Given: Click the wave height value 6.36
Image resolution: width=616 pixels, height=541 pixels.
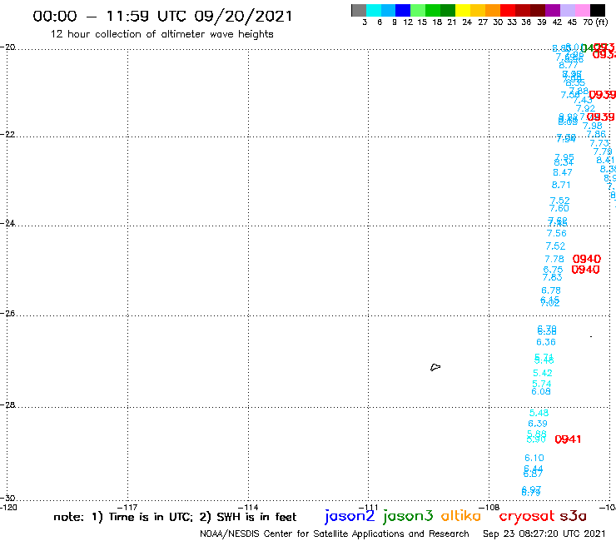Looking at the screenshot, I should 546,342.
